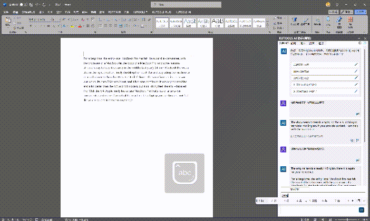The image size is (370, 221).
Task: Click the red font color swatch
Action: pyautogui.click(x=80, y=25)
